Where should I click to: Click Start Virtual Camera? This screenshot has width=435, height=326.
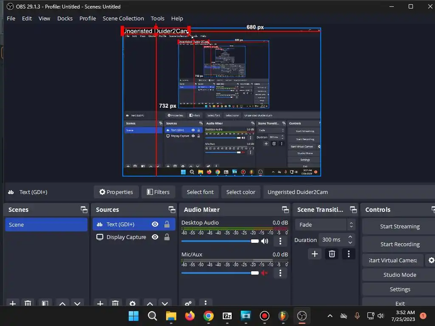click(x=393, y=260)
